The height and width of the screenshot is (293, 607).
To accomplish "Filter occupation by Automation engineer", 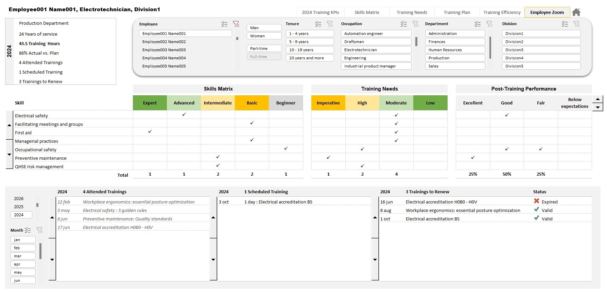I will tap(376, 34).
